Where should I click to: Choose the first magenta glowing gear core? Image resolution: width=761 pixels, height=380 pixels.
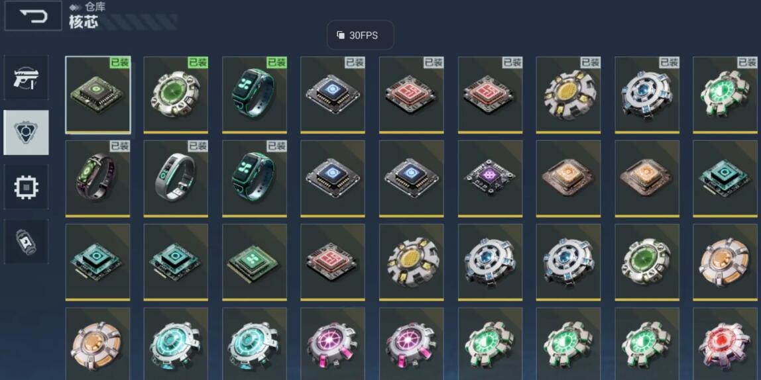tap(333, 344)
